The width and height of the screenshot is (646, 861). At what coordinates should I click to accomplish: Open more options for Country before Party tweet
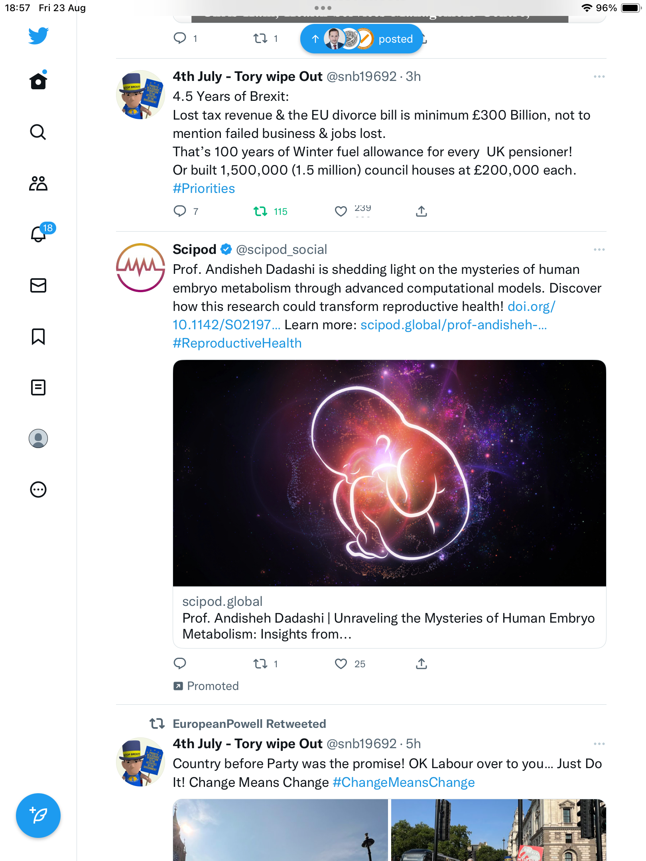[599, 744]
